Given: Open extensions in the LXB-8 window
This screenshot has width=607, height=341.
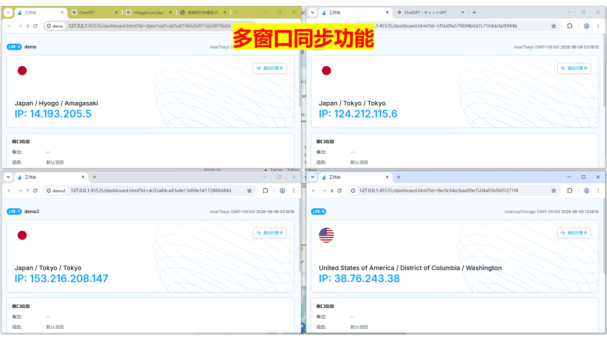Looking at the screenshot, I should 570,191.
